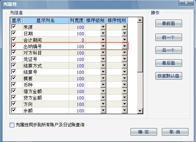This screenshot has width=196, height=142.
Task: Open 排序级别 dropdown for 会计期间 row
Action: tap(103, 40)
